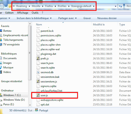Open Musique library in sidebar
Viewport: 131px width, 114px height.
coord(8,68)
